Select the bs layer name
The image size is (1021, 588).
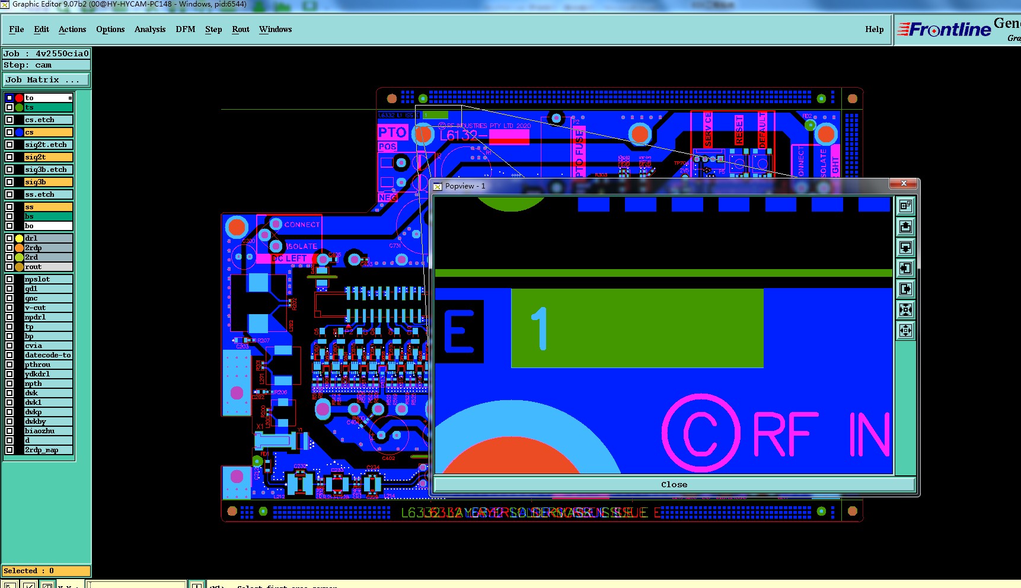pyautogui.click(x=49, y=216)
